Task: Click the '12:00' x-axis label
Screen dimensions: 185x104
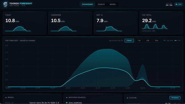Action: pos(98,88)
